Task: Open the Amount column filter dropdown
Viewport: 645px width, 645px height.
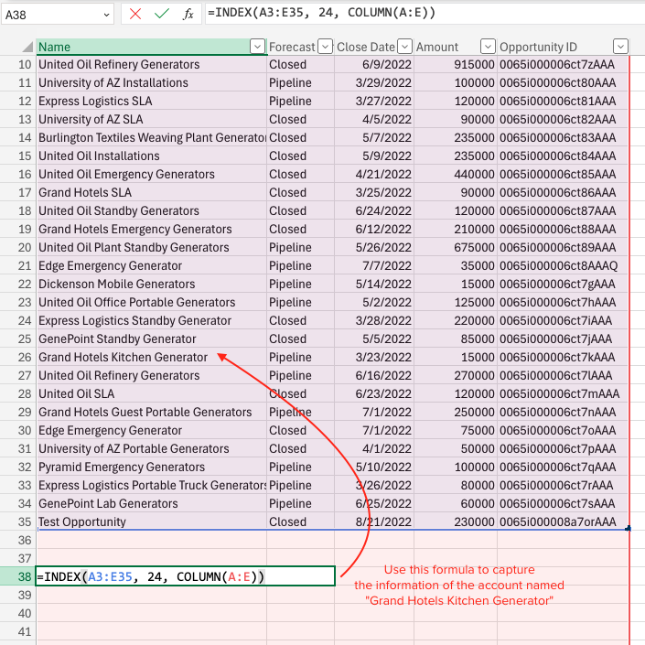Action: [x=488, y=47]
